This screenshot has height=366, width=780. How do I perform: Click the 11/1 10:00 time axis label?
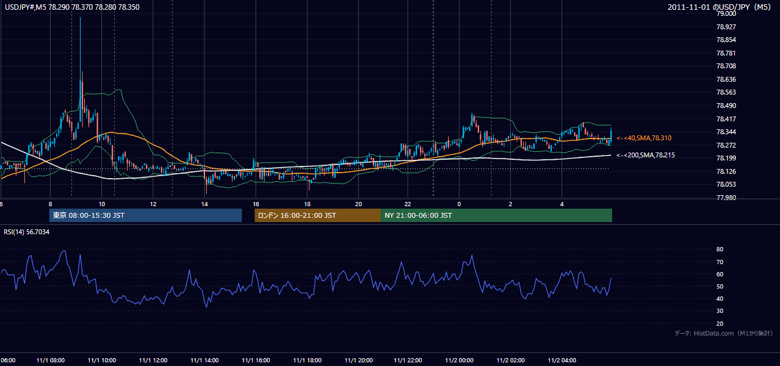tap(102, 361)
